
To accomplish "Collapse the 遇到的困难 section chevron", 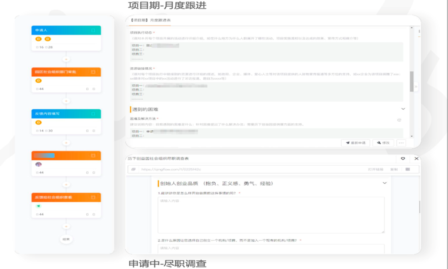I will pos(403,109).
